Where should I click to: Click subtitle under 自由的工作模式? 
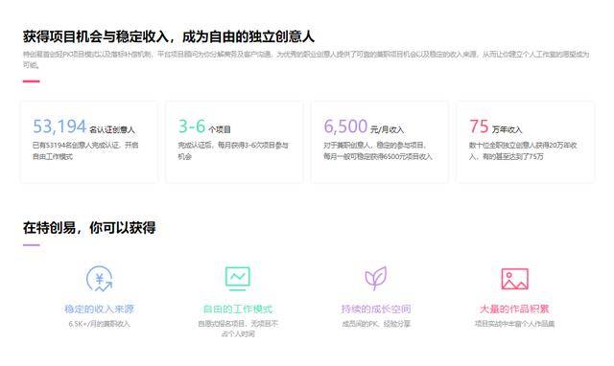pyautogui.click(x=238, y=329)
